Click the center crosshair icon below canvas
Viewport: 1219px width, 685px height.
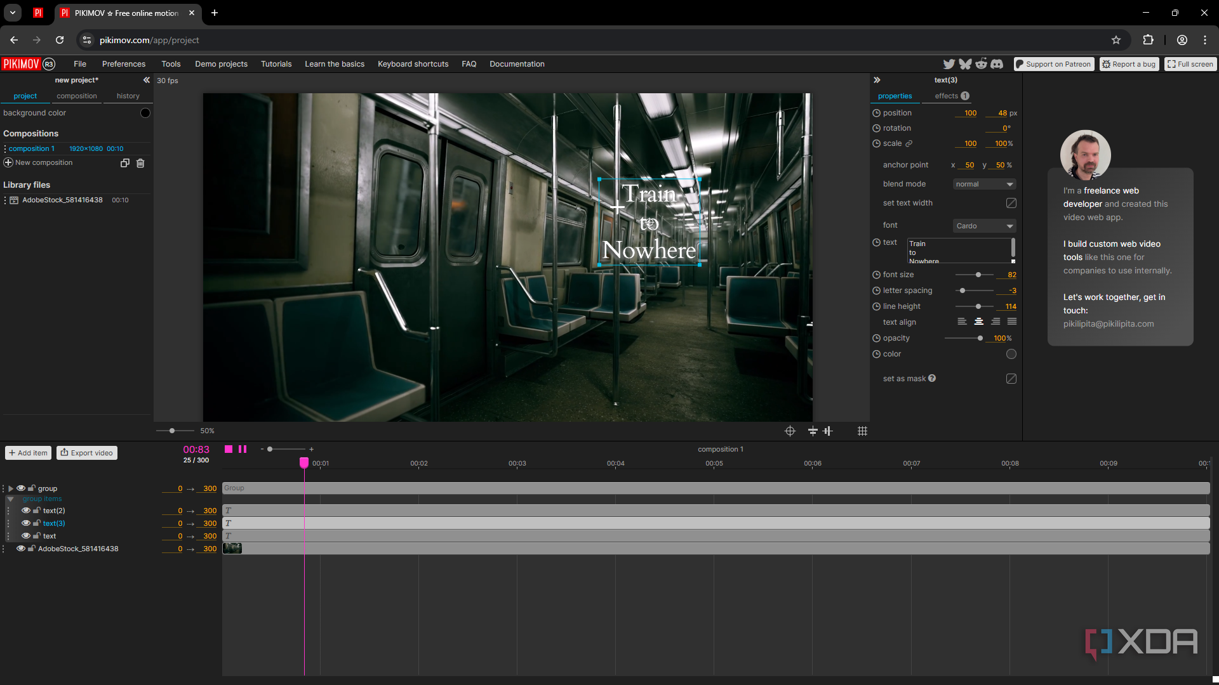(x=790, y=431)
